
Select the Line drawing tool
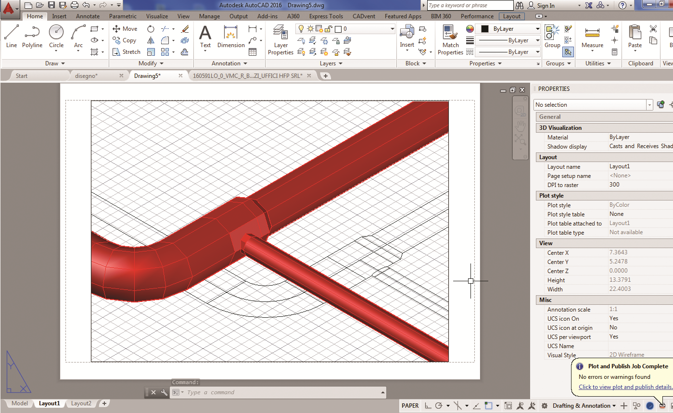coord(12,37)
